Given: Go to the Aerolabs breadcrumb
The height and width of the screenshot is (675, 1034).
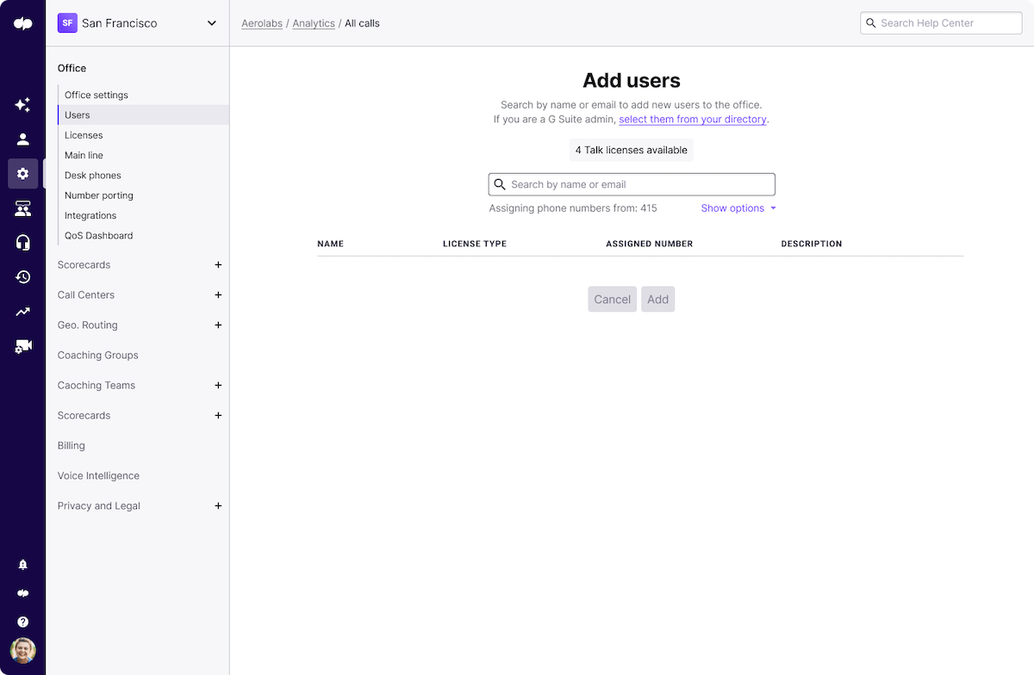Looking at the screenshot, I should tap(262, 23).
